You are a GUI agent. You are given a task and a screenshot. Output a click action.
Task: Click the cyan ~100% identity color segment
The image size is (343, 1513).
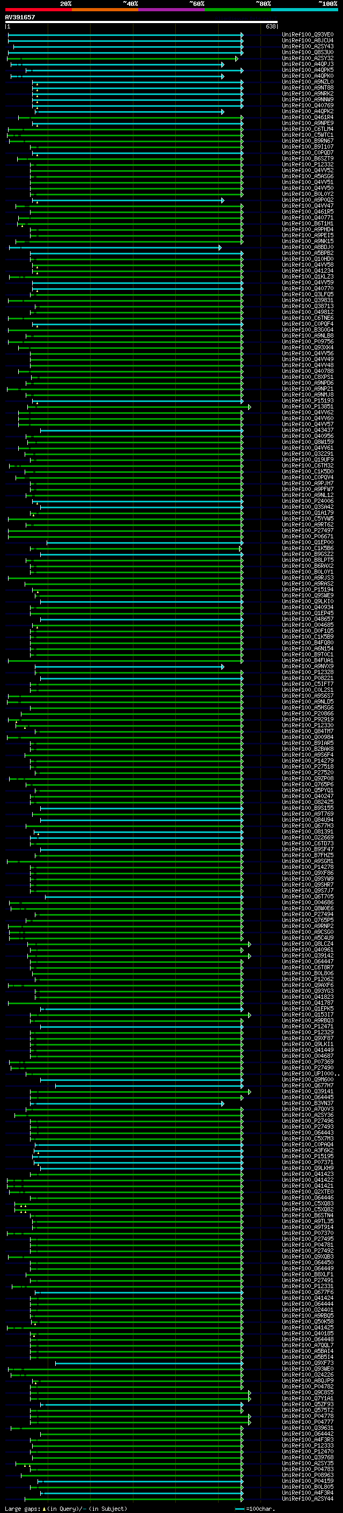(x=304, y=10)
